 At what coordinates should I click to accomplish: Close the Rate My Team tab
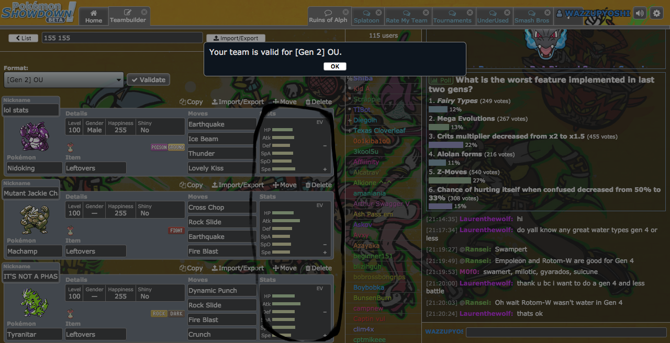[426, 12]
